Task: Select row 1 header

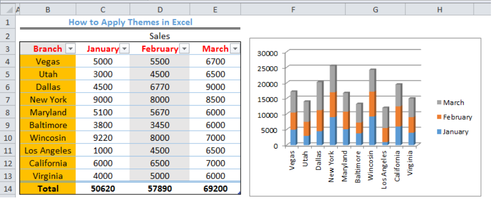Action: (x=7, y=22)
